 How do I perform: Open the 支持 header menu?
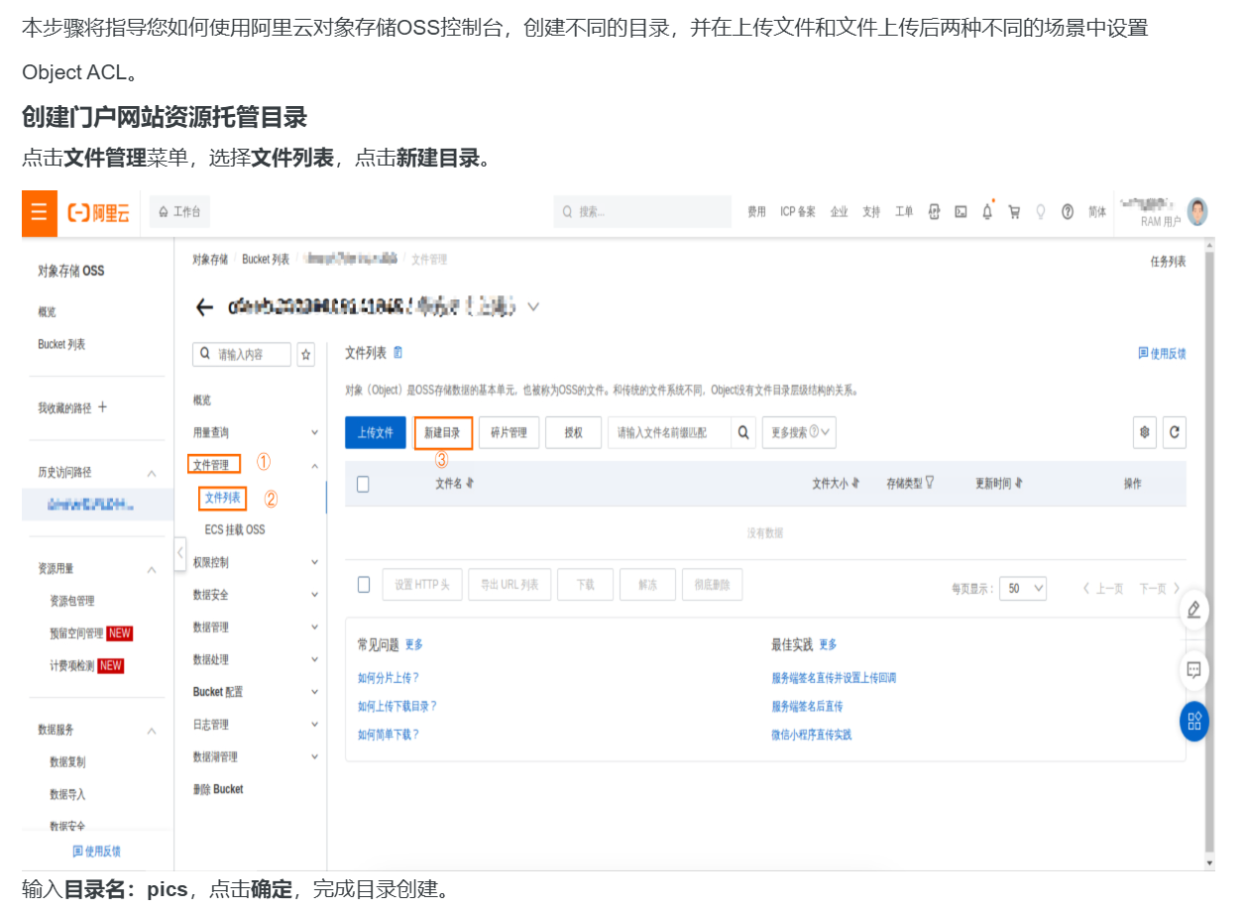coord(871,212)
